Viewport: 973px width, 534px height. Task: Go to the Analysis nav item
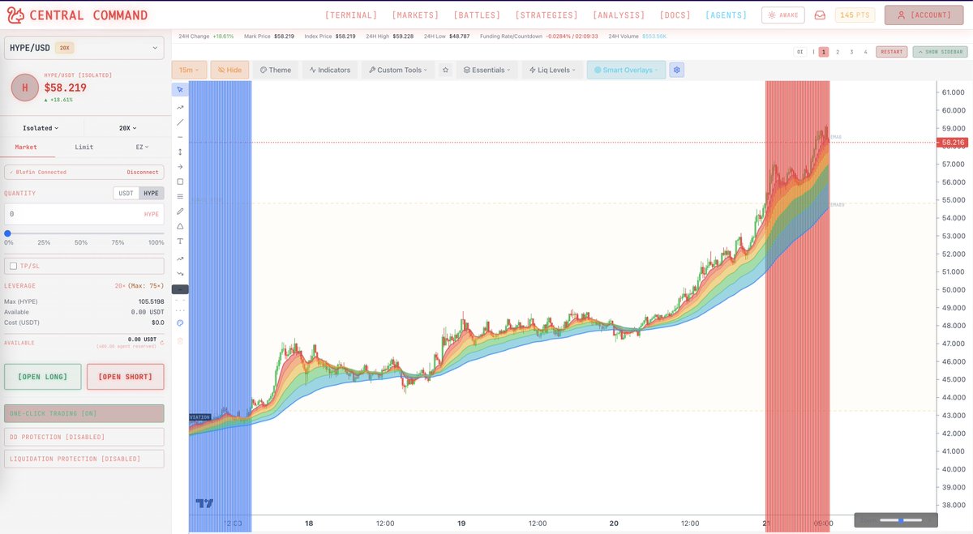[x=619, y=15]
